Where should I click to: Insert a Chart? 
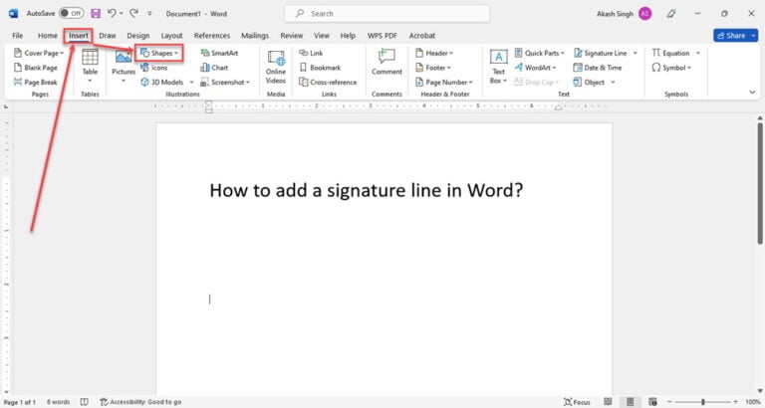[214, 68]
